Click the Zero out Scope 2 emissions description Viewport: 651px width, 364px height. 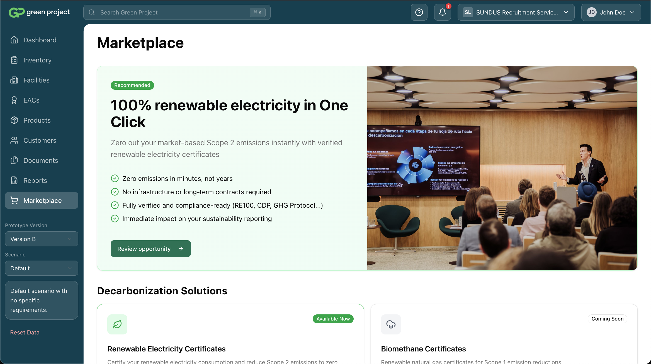[226, 148]
